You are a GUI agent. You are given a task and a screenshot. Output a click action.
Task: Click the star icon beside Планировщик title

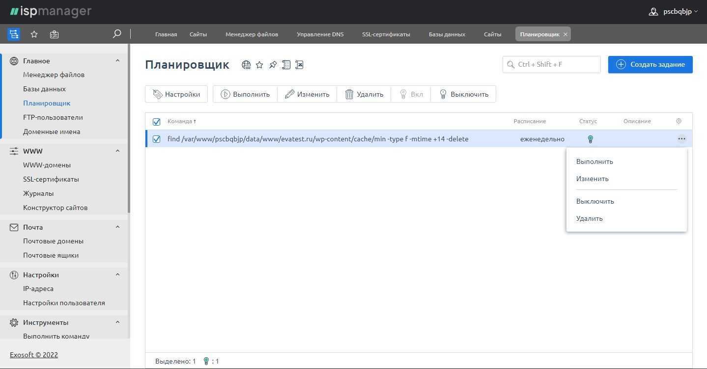click(259, 65)
